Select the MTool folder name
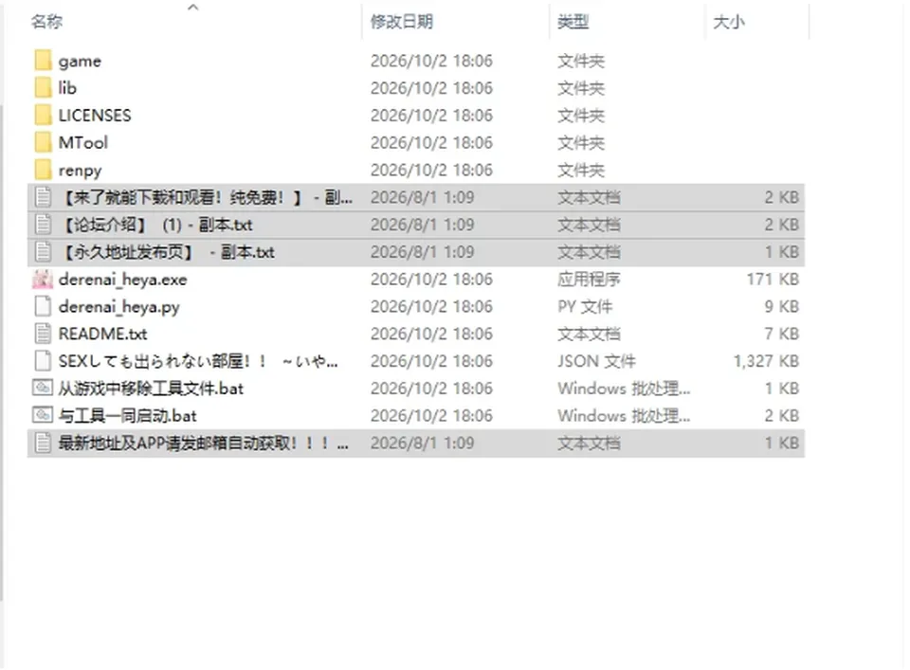The image size is (910, 670). [x=83, y=142]
